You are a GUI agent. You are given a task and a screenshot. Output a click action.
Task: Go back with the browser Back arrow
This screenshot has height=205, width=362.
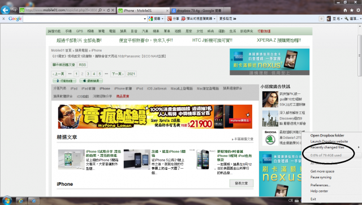click(5, 10)
